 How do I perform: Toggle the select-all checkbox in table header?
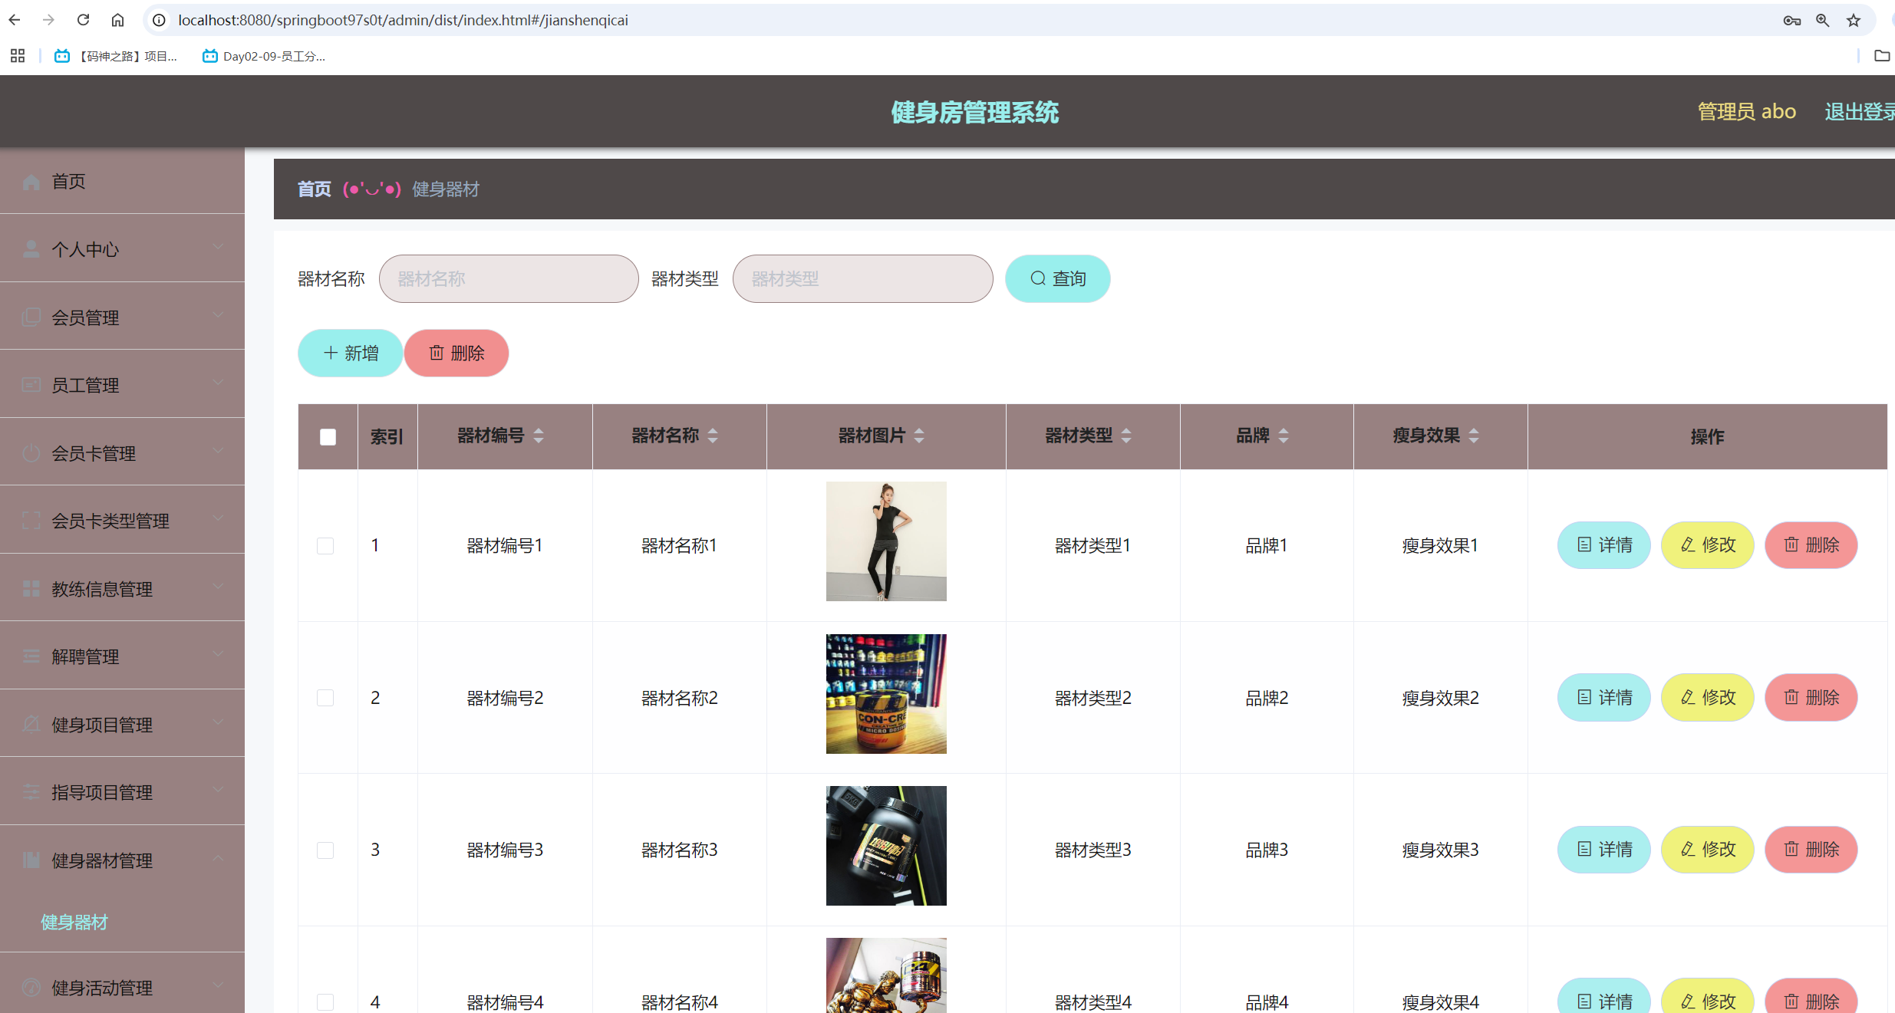pos(328,436)
